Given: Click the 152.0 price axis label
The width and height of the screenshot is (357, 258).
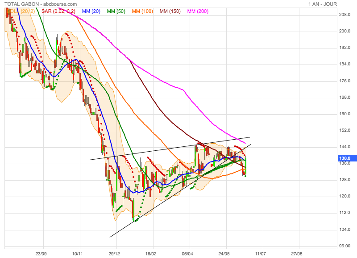Looking at the screenshot, I should coord(345,130).
